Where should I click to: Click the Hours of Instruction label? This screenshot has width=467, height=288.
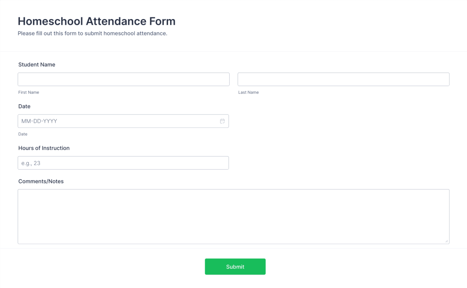pyautogui.click(x=44, y=148)
